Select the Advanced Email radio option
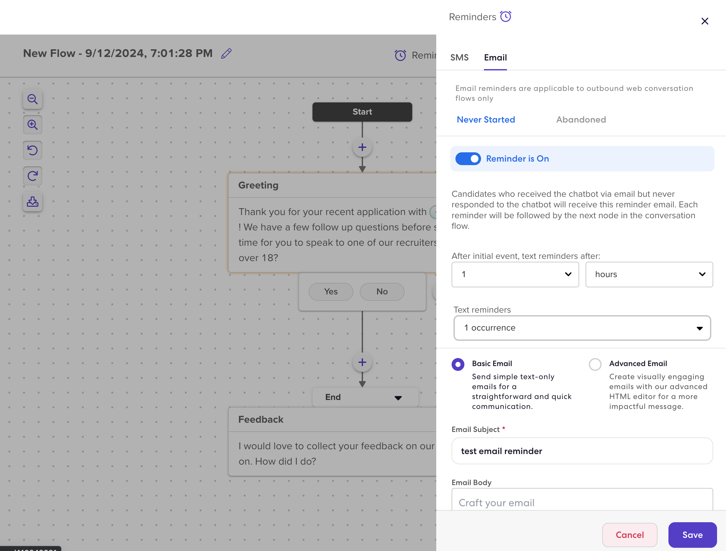Screen dimensions: 726x551 [x=595, y=364]
